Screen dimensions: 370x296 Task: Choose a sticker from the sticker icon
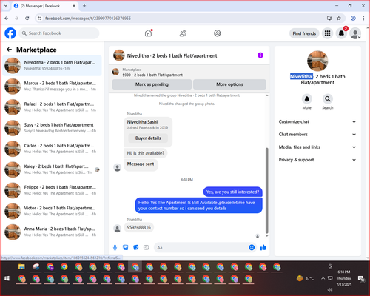(136, 247)
